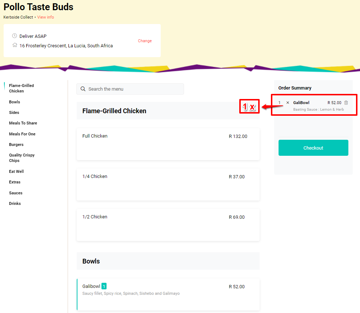Click Galibowl description Saucy fillet text

131,293
